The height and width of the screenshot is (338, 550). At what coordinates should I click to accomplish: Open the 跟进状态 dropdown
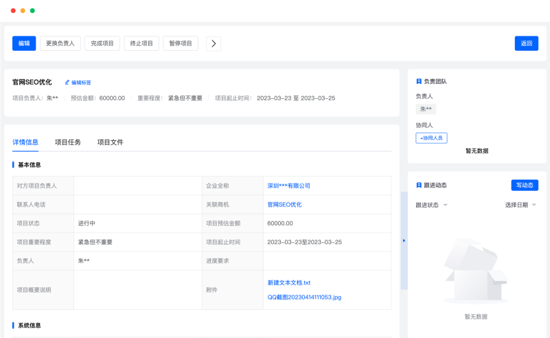point(431,205)
